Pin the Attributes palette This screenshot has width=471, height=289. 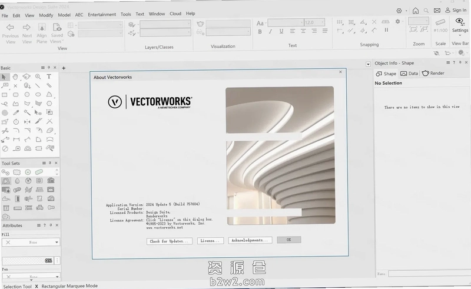(51, 225)
